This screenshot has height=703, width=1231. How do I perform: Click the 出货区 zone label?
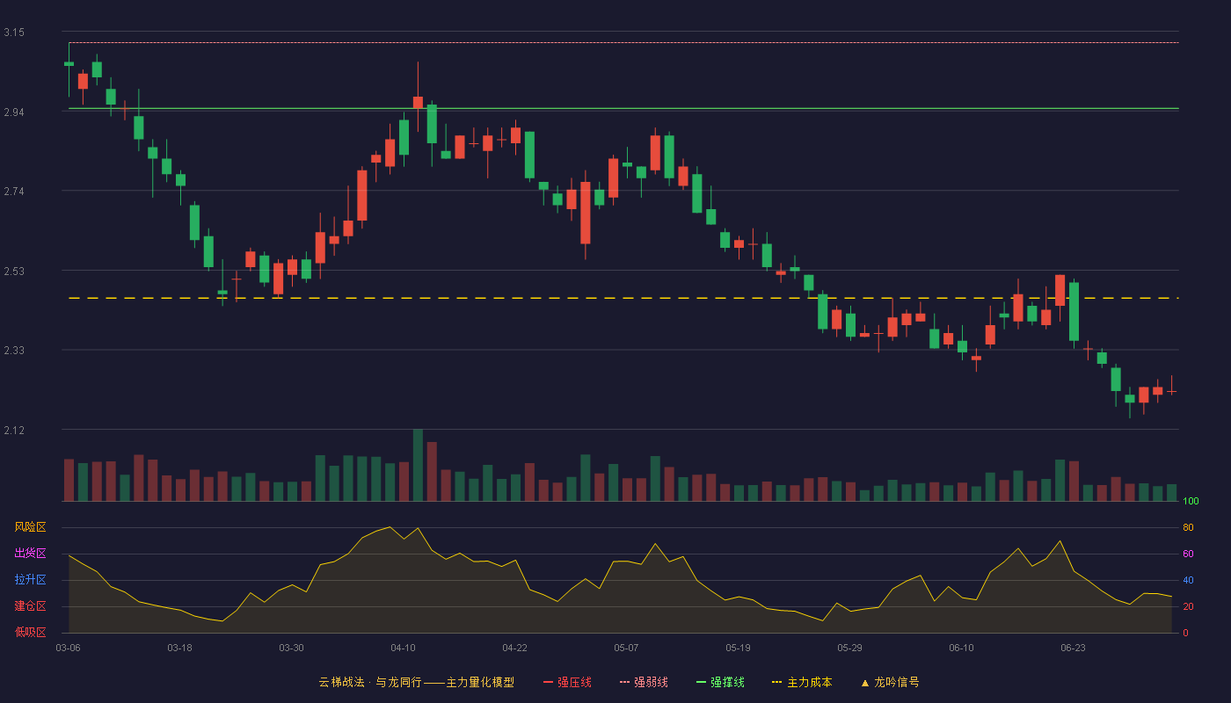[30, 554]
